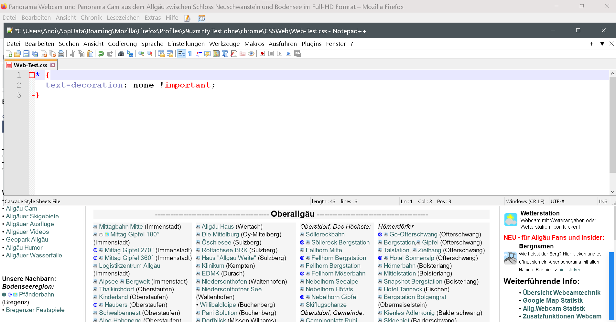Toggle show all characters pilcrow button

tap(190, 54)
